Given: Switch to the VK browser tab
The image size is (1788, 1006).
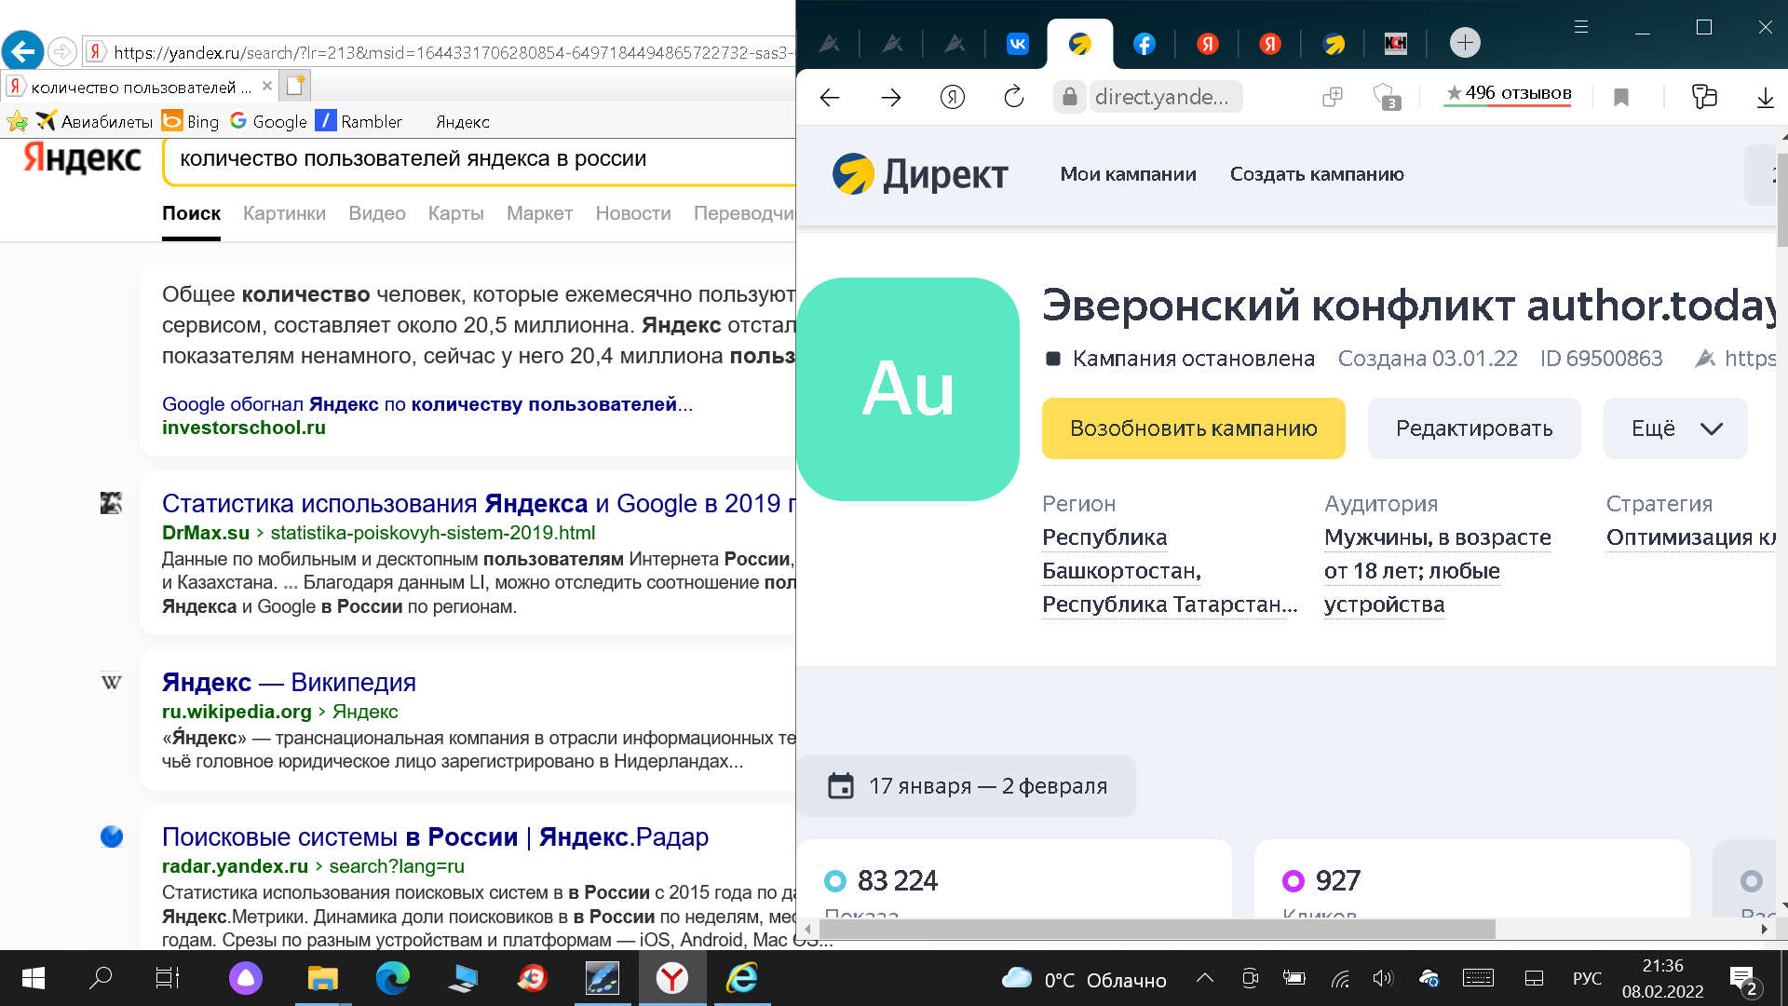Looking at the screenshot, I should [x=1017, y=44].
